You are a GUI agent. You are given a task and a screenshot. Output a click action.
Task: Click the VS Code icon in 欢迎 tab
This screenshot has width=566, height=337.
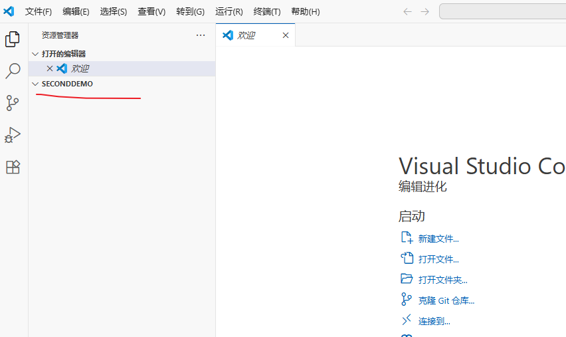pos(228,35)
